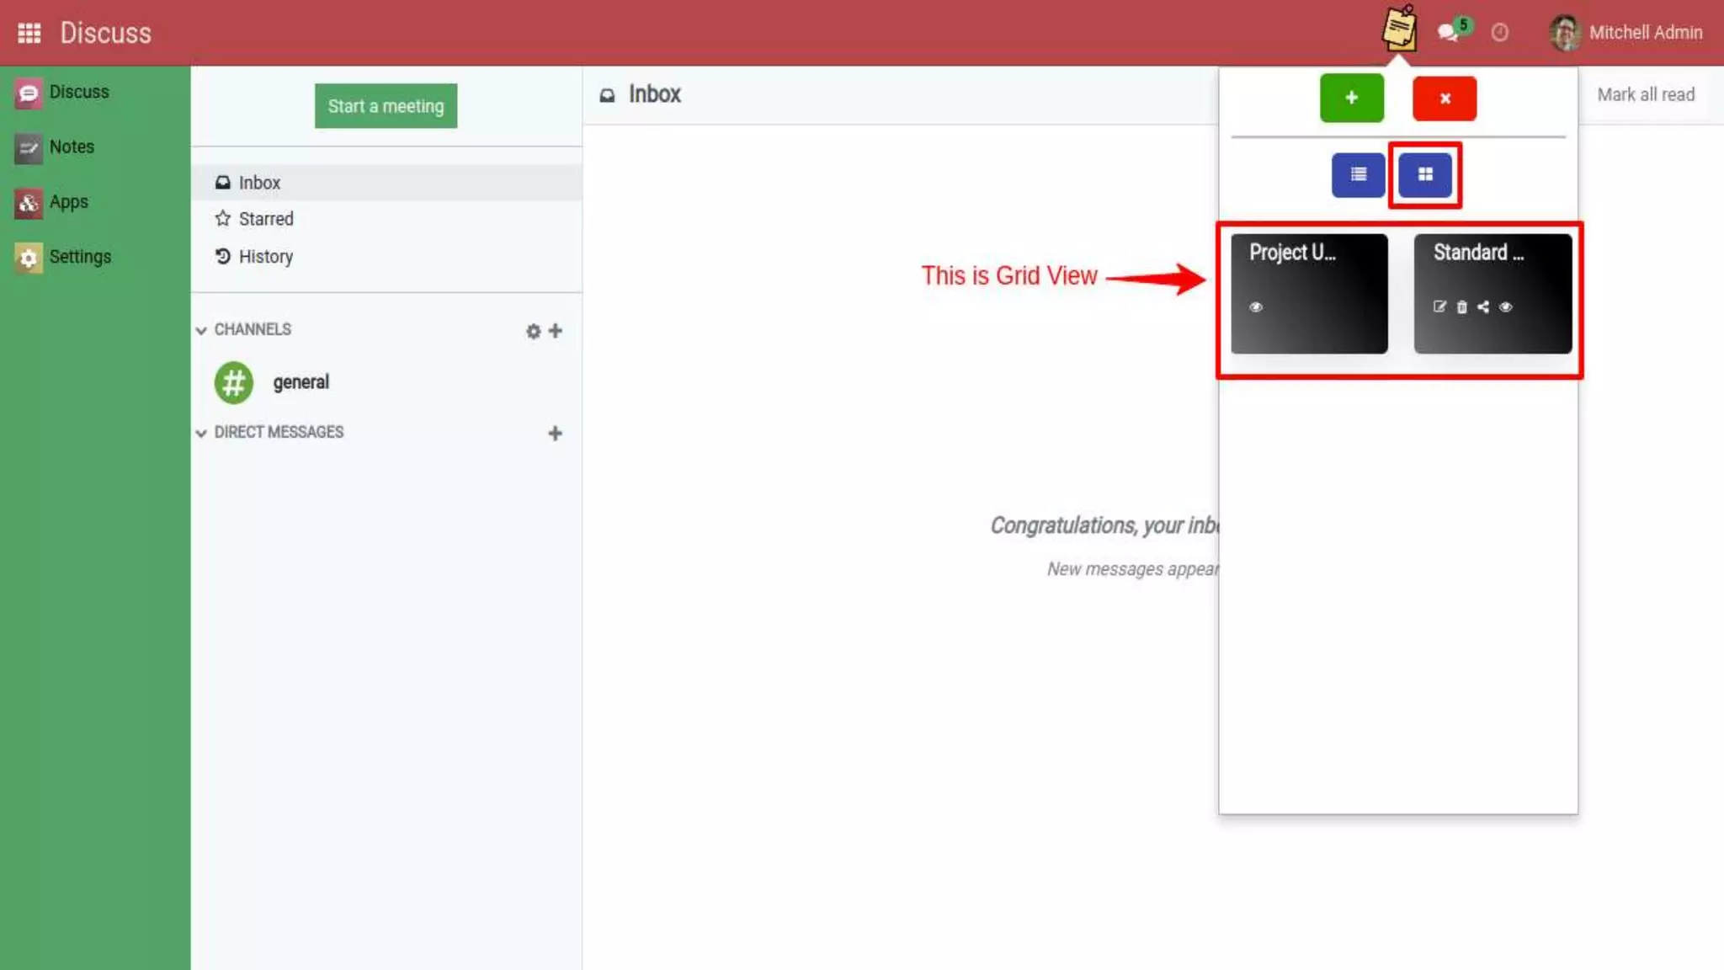Select Starred in the mailbox list

(265, 219)
